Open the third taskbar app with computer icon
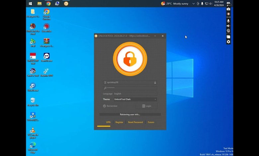This screenshot has height=156, width=259. coord(57,4)
